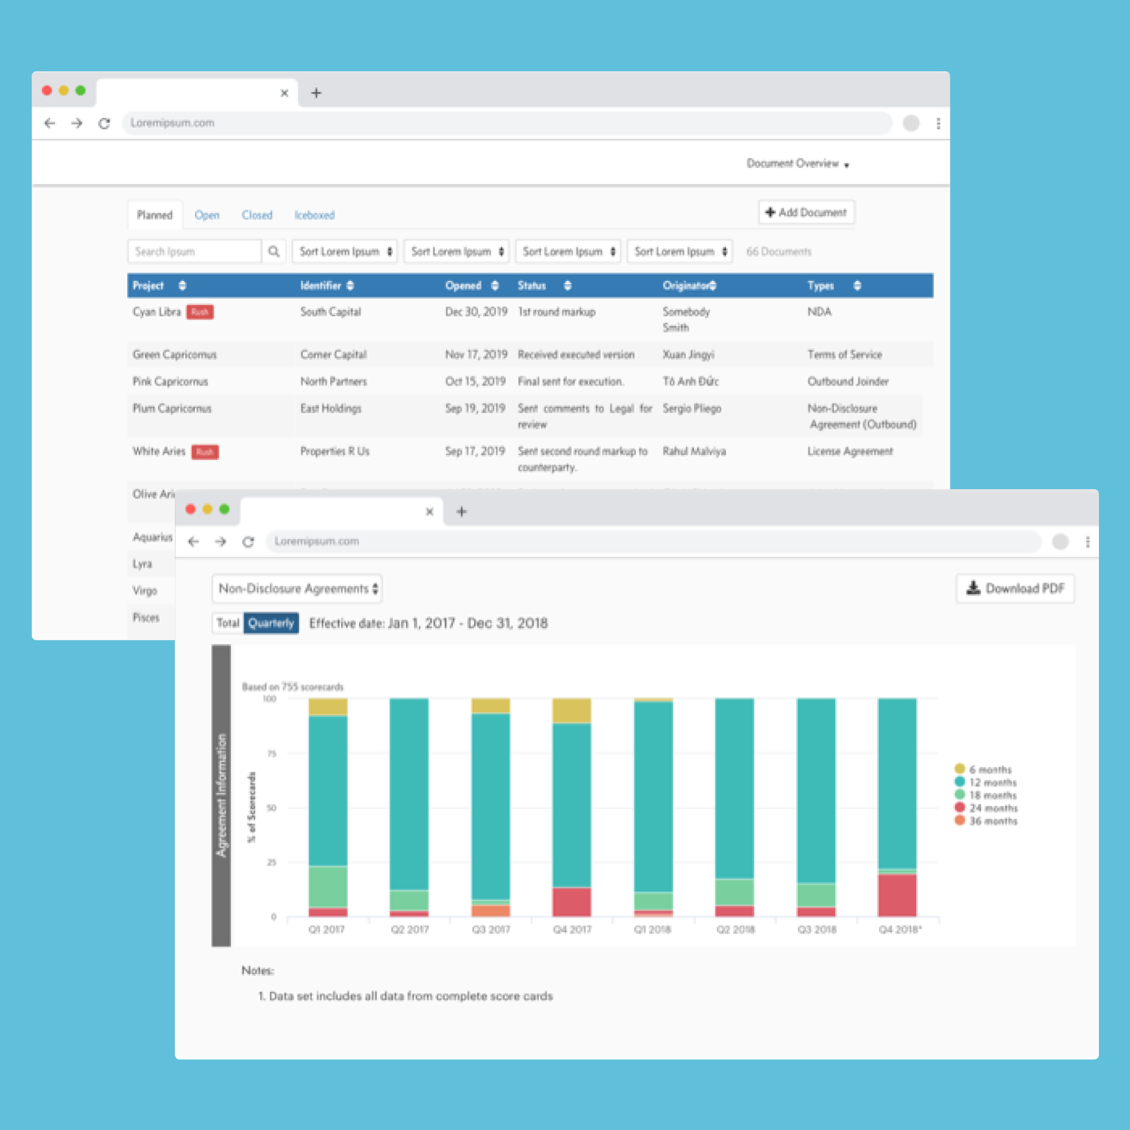This screenshot has height=1130, width=1130.
Task: Go back in the front browser window
Action: [x=194, y=542]
